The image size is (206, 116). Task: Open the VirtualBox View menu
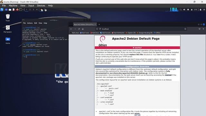tap(23, 6)
